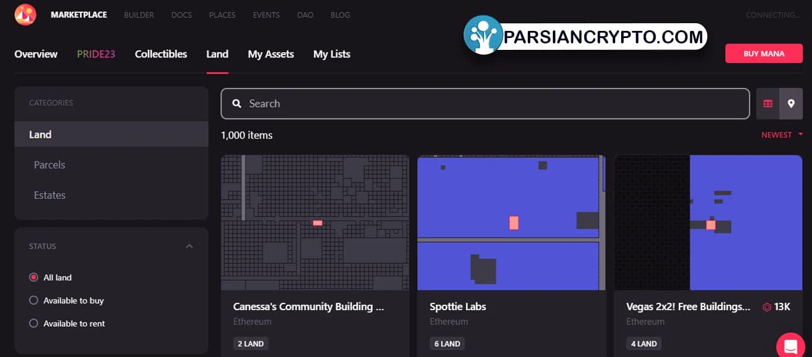Open Places in top navigation
812x357 pixels.
222,15
